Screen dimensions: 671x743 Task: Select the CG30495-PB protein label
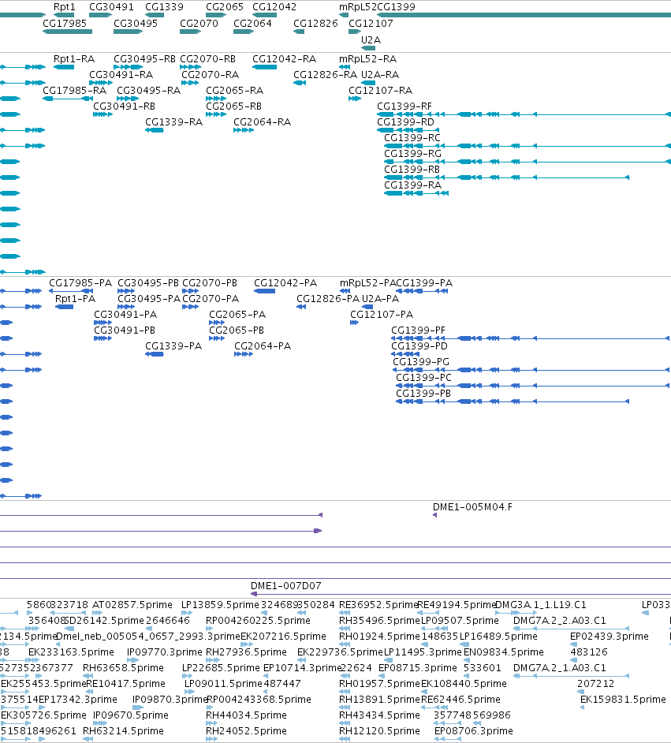pos(148,283)
